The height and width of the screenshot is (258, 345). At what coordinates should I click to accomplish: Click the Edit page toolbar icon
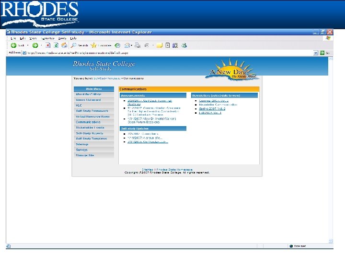pyautogui.click(x=147, y=45)
